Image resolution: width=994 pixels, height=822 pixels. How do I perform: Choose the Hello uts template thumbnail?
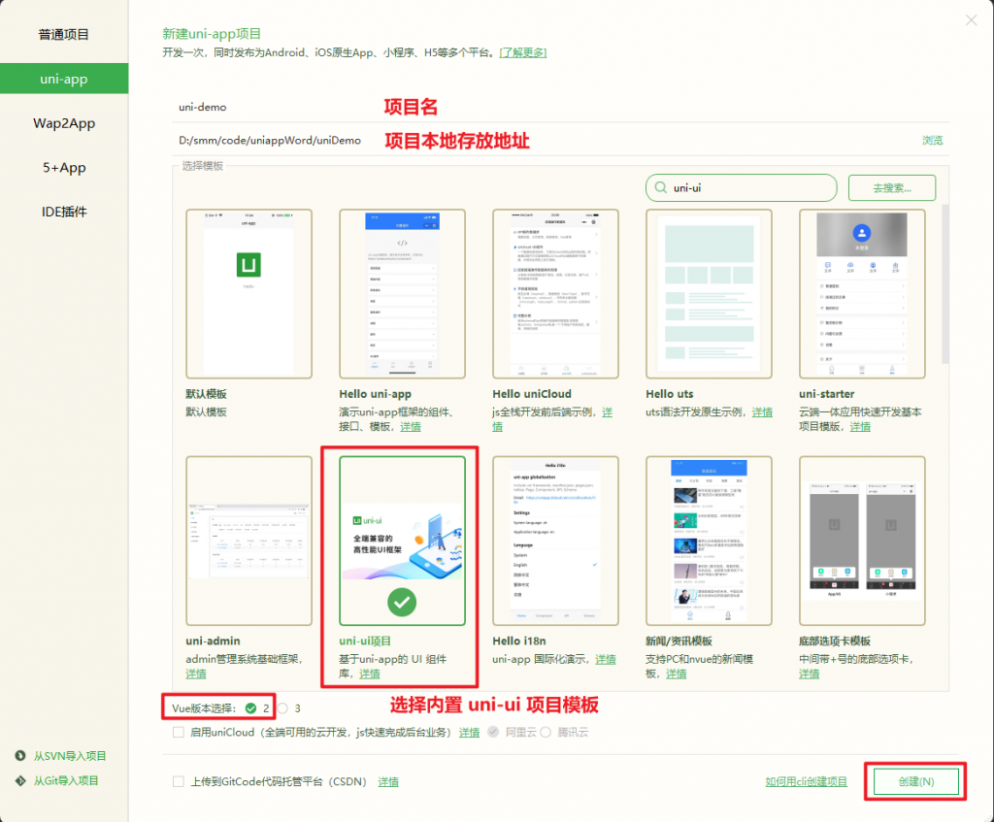[x=709, y=294]
